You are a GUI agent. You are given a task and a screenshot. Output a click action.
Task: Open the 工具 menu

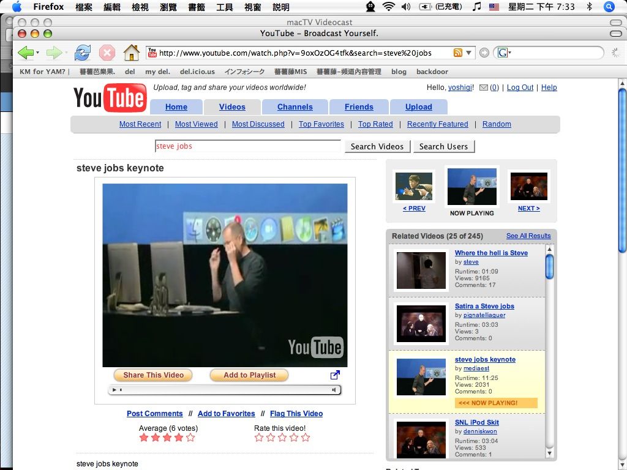click(x=224, y=7)
